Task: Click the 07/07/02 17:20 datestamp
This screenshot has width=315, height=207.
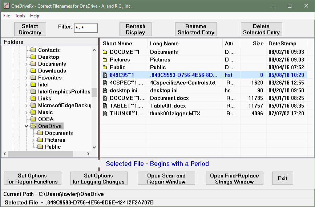Action: 286,113
